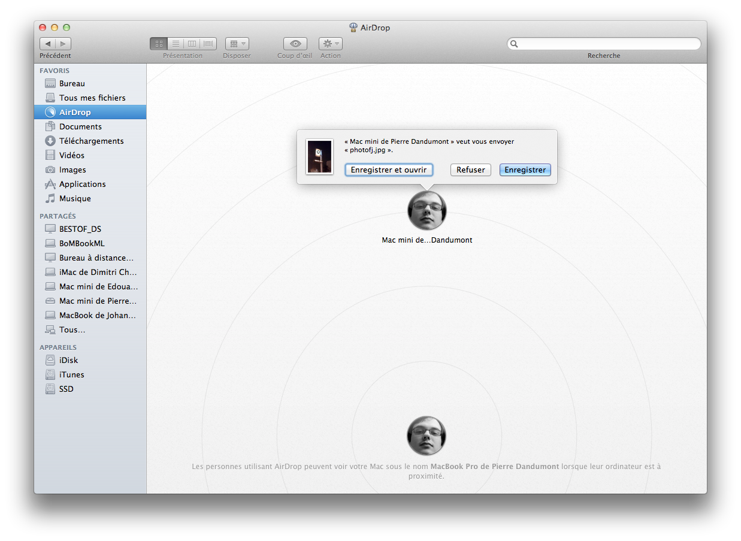Image resolution: width=741 pixels, height=541 pixels.
Task: Click the Enregistrer button
Action: click(x=525, y=170)
